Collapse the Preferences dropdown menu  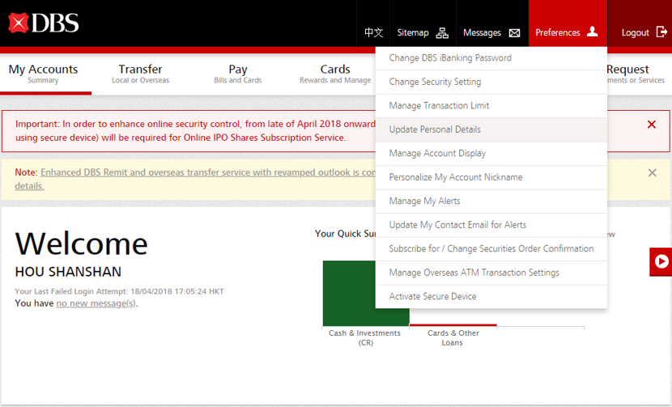point(567,32)
